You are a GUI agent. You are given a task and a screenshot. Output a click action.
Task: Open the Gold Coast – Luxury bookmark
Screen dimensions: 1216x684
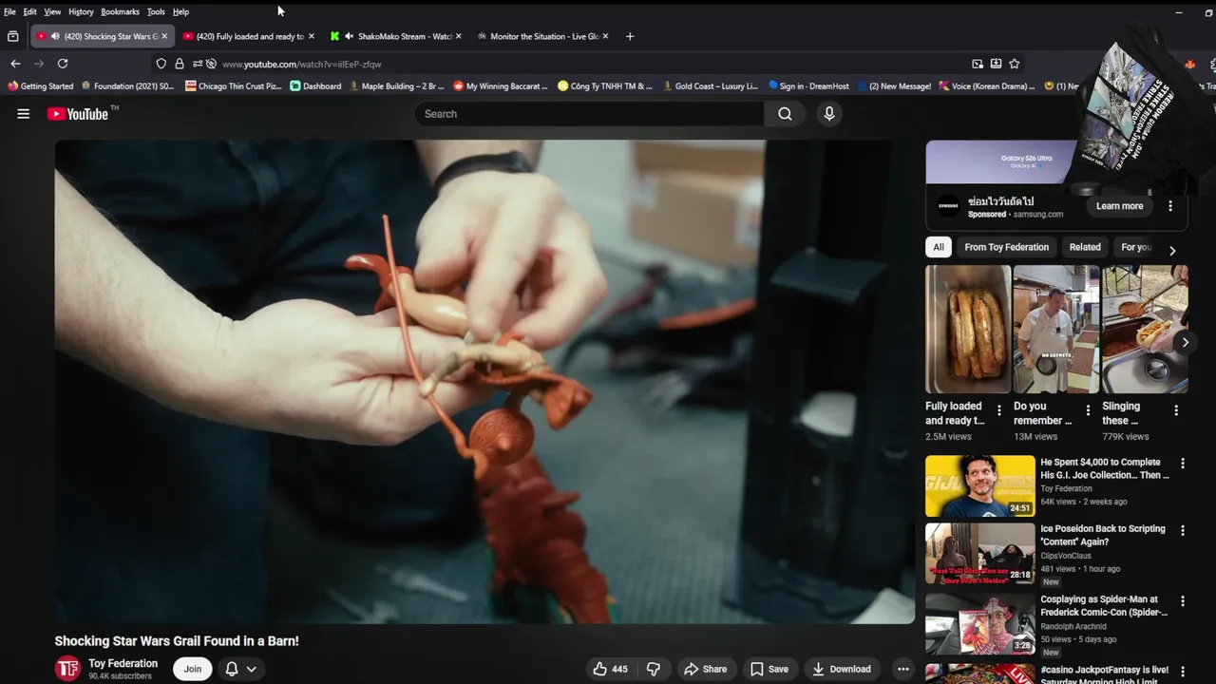[x=710, y=86]
